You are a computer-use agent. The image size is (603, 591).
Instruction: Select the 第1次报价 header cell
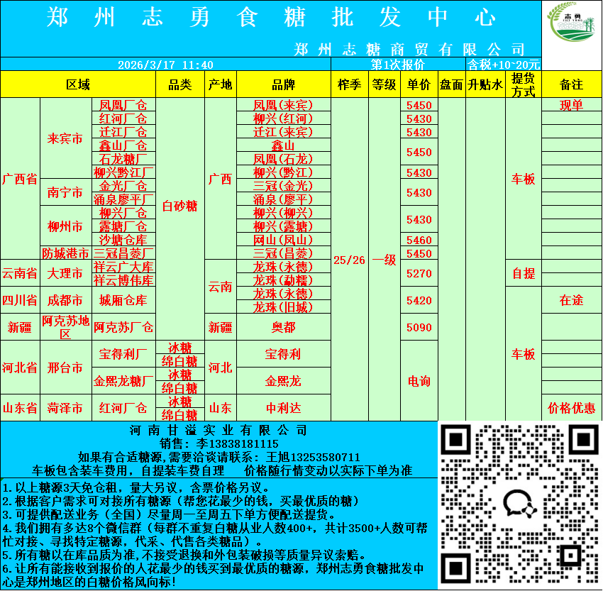point(398,65)
